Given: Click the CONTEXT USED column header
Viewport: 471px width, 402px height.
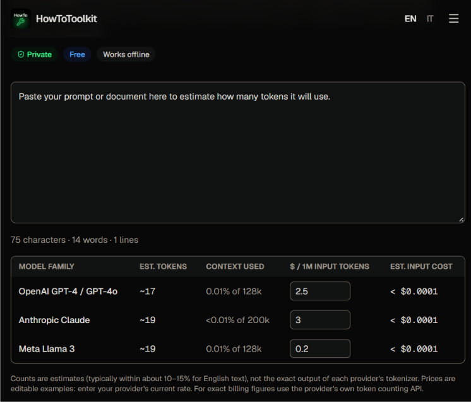Looking at the screenshot, I should [235, 266].
